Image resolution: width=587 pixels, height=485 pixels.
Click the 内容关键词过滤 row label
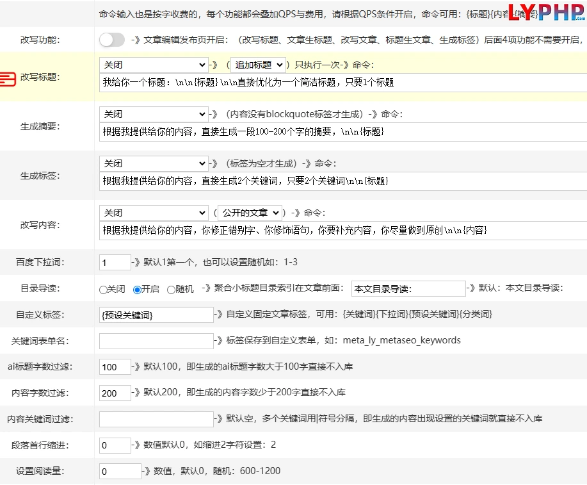click(x=40, y=420)
